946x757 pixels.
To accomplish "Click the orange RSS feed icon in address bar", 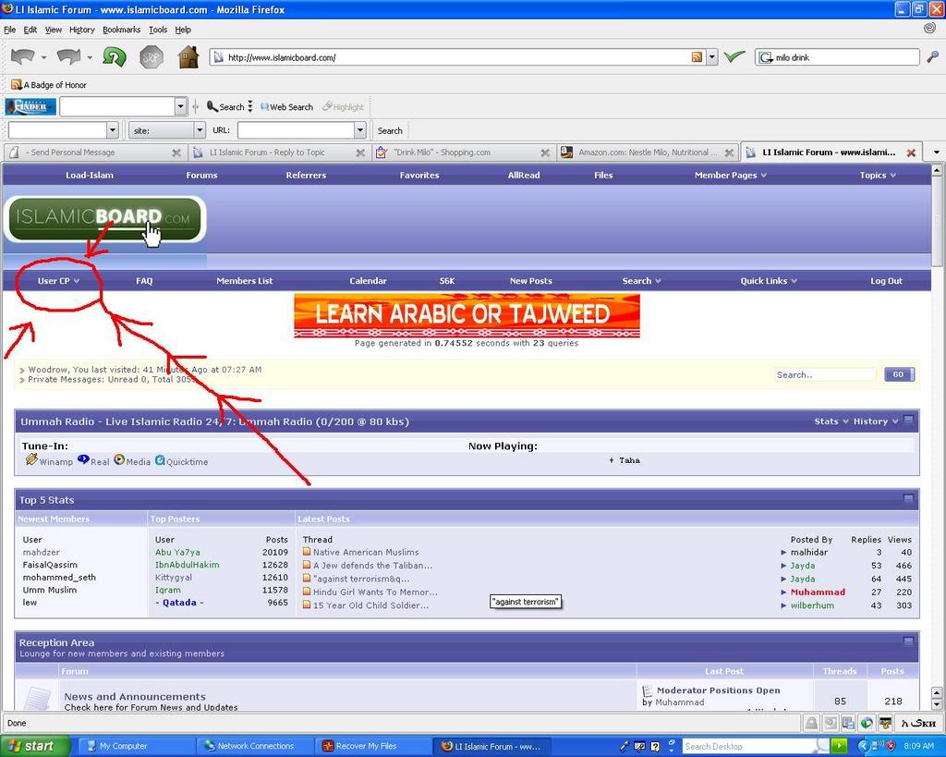I will (697, 57).
